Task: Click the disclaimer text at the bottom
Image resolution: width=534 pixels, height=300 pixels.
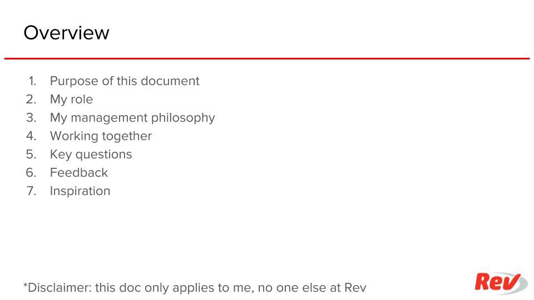Action: (x=195, y=288)
